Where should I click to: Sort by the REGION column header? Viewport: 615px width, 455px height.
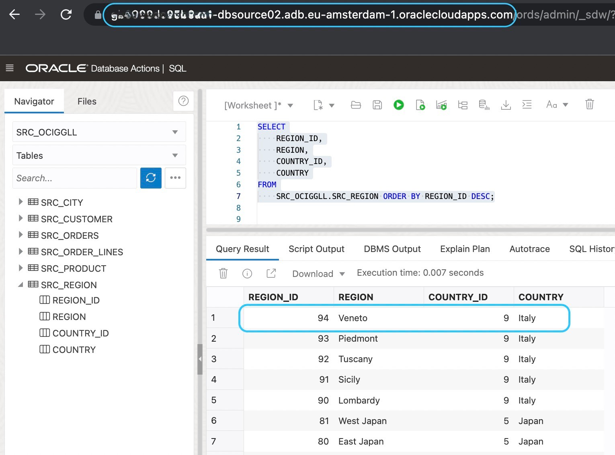tap(379, 297)
